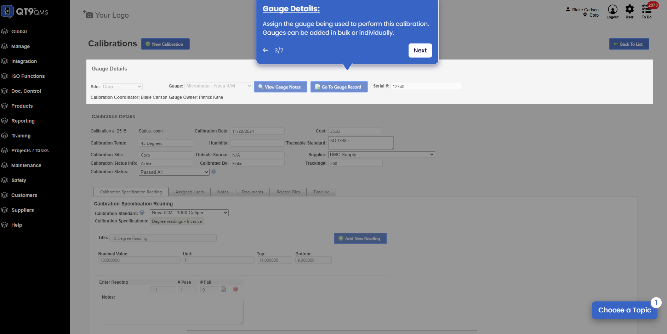
Task: Click the red minus icon to remove reading
Action: 235,289
